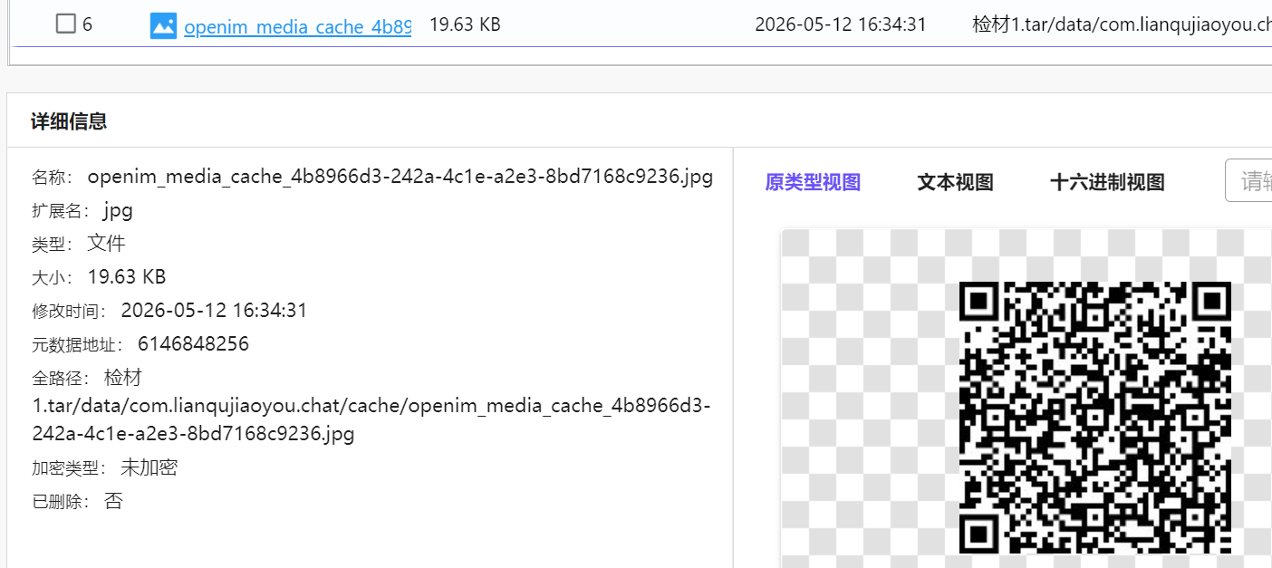Viewport: 1272px width, 568px height.
Task: Click the 详细信息 panel header
Action: click(69, 121)
